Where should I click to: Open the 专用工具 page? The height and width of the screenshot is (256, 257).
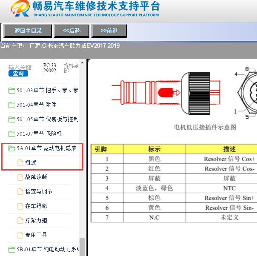coord(36,235)
